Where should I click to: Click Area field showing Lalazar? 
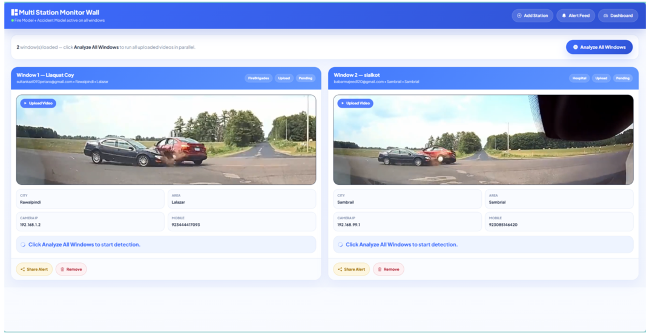pyautogui.click(x=242, y=199)
